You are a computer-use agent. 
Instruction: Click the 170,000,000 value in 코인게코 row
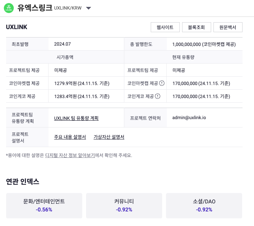click(201, 97)
